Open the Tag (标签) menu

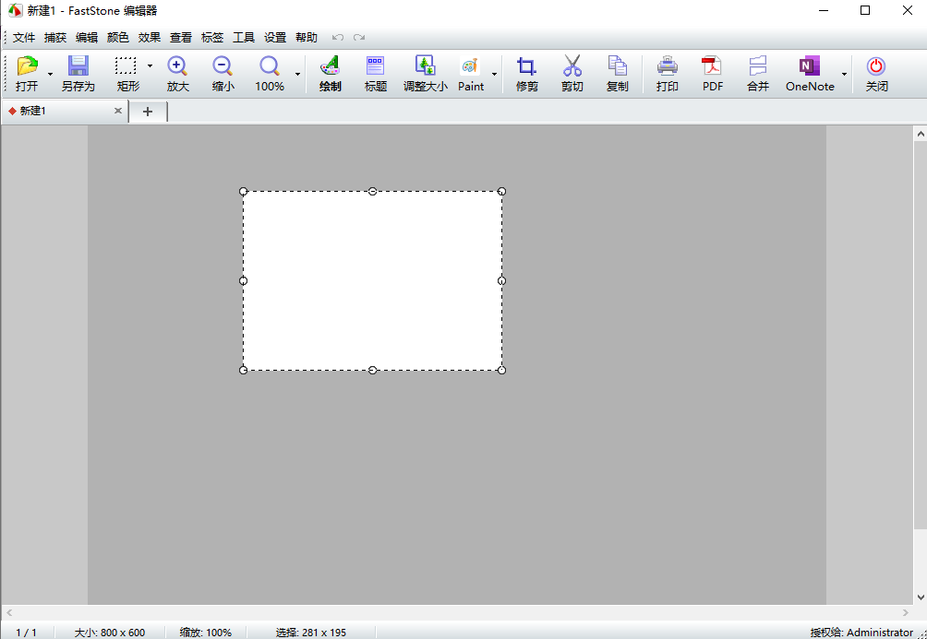(x=212, y=38)
